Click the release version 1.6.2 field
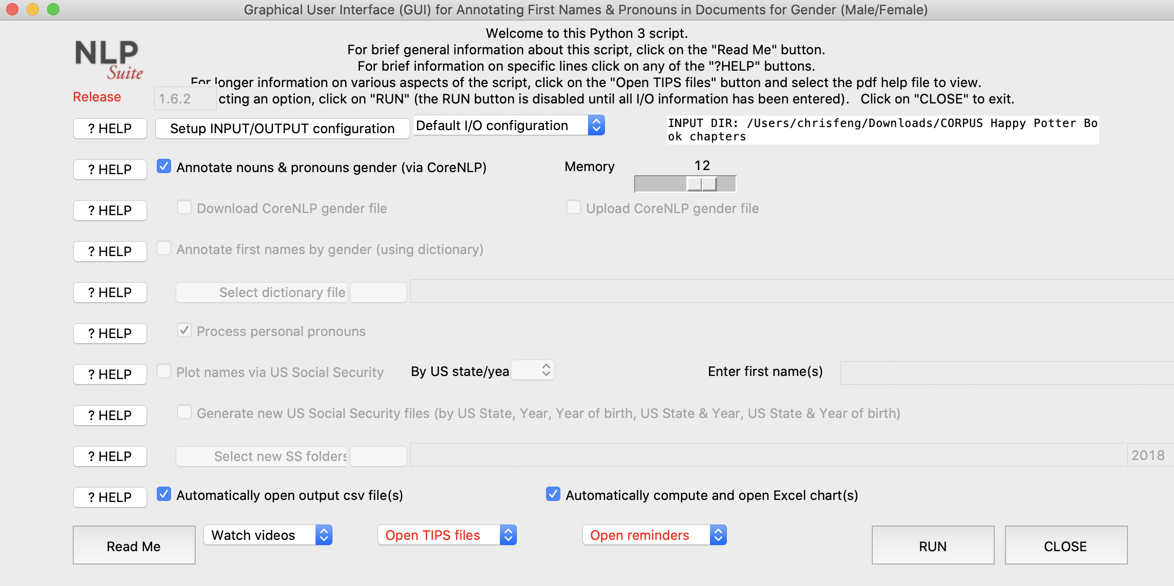The width and height of the screenshot is (1174, 586). click(185, 98)
